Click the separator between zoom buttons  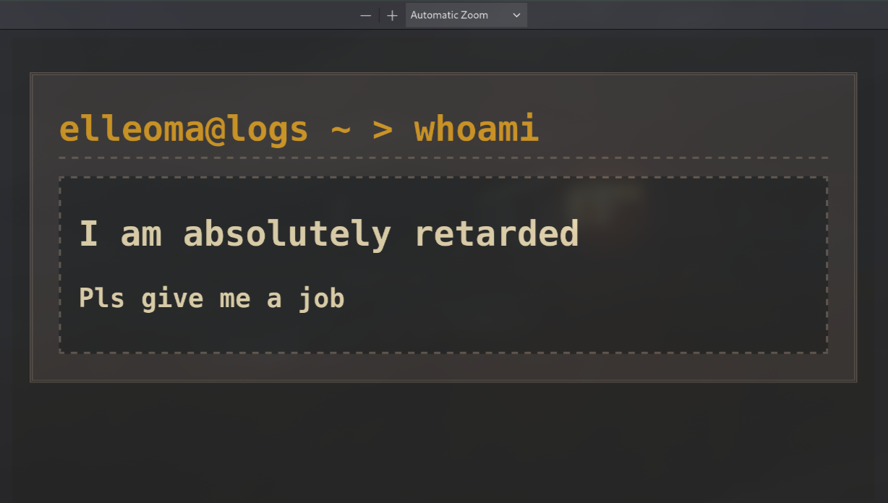coord(379,15)
